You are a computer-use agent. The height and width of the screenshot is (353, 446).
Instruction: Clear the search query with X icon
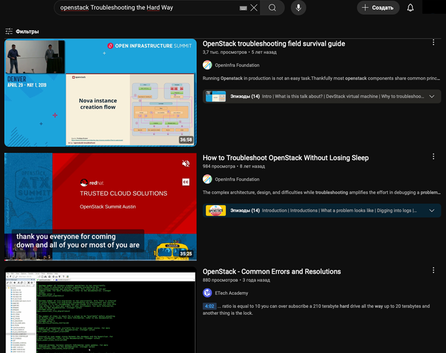(254, 8)
